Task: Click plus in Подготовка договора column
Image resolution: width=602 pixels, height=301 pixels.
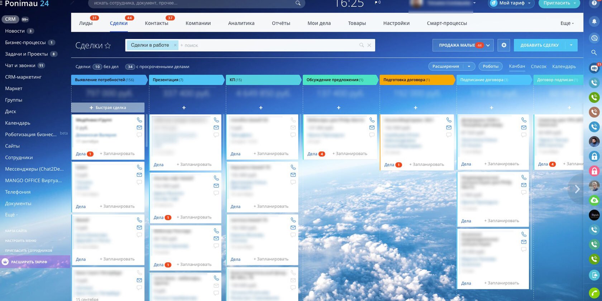Action: point(415,108)
